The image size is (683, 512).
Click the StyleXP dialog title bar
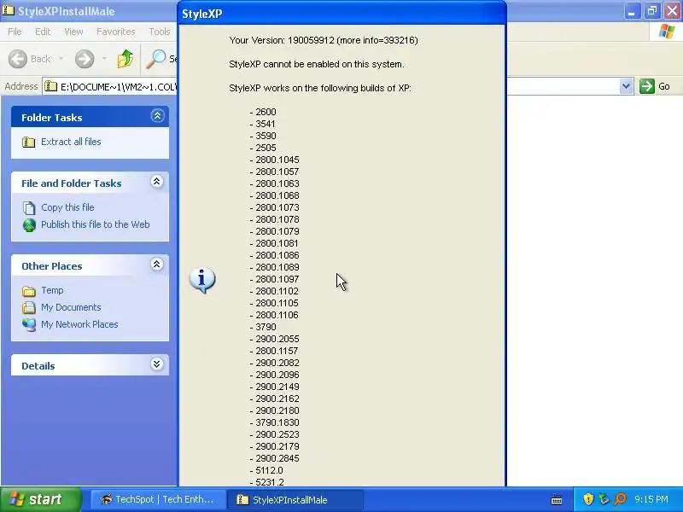(x=342, y=14)
